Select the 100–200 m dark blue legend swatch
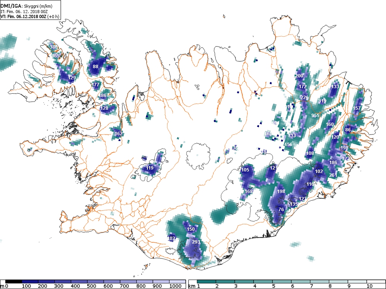386x289 pixels. (x=30, y=282)
